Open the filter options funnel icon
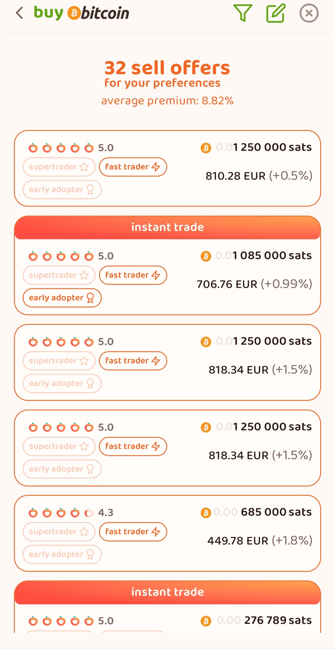Viewport: 335px width, 649px height. [244, 13]
